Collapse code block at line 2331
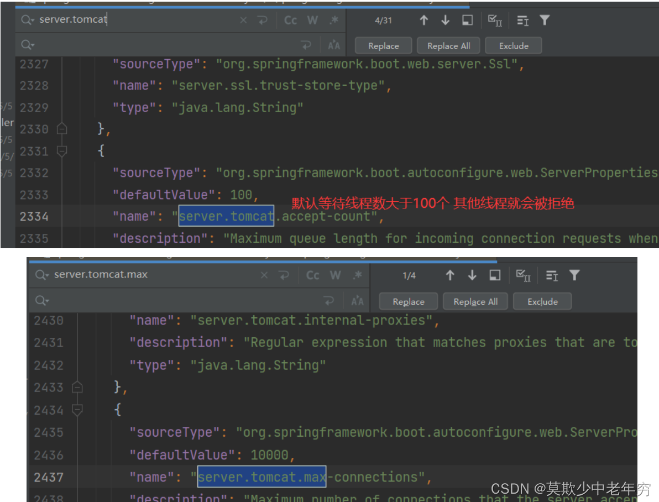This screenshot has width=659, height=502. point(62,151)
